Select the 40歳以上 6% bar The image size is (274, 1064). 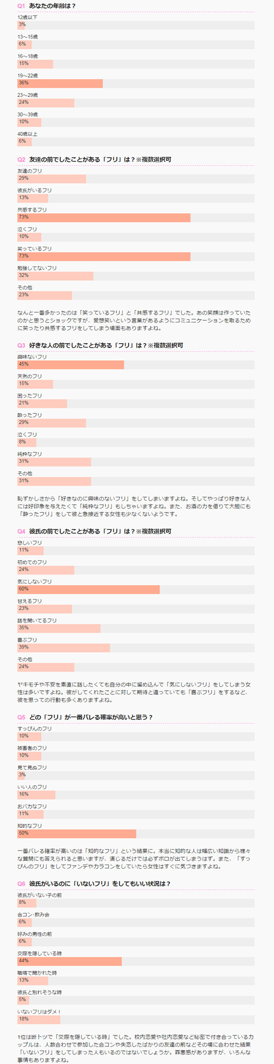[136, 142]
